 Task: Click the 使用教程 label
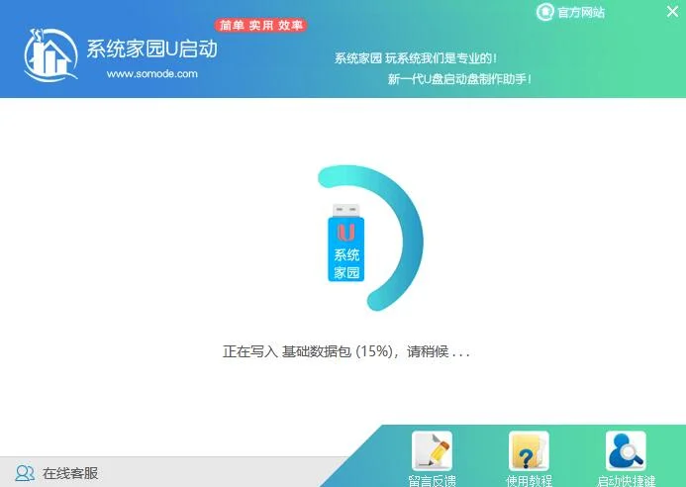pyautogui.click(x=529, y=481)
